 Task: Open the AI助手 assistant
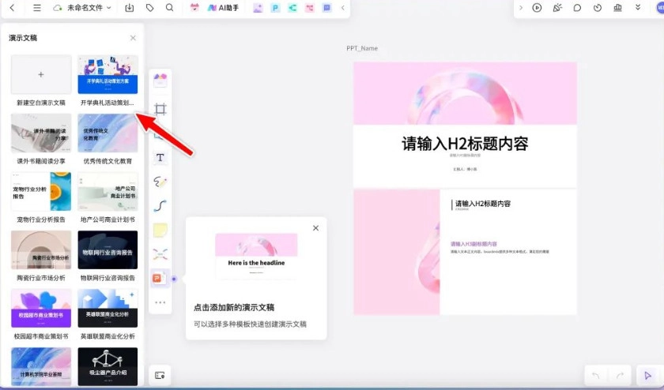pyautogui.click(x=221, y=8)
